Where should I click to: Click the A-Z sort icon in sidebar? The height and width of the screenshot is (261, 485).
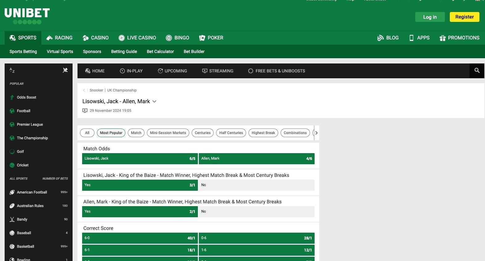point(12,70)
